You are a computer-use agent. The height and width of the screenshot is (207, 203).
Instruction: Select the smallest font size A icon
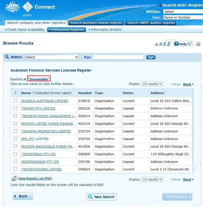click(x=156, y=44)
